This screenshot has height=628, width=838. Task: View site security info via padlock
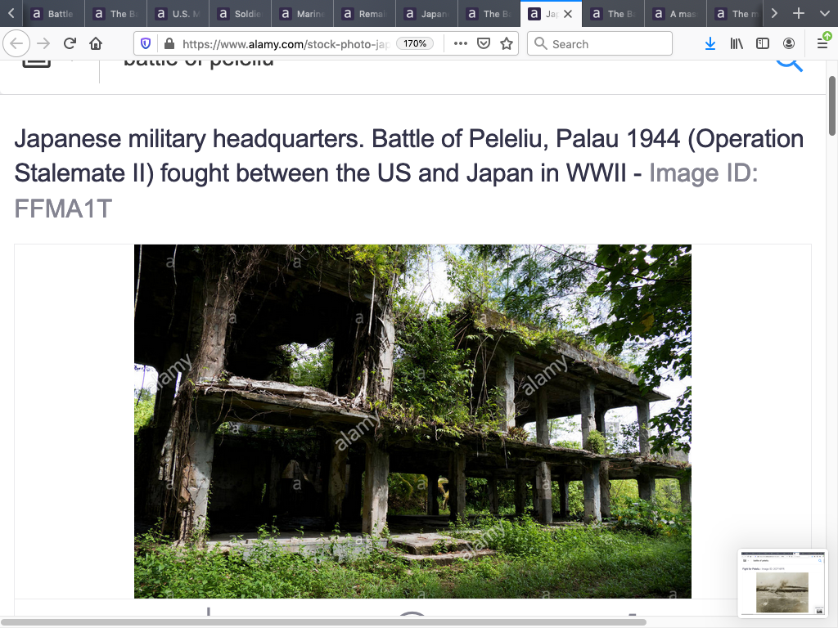(169, 44)
